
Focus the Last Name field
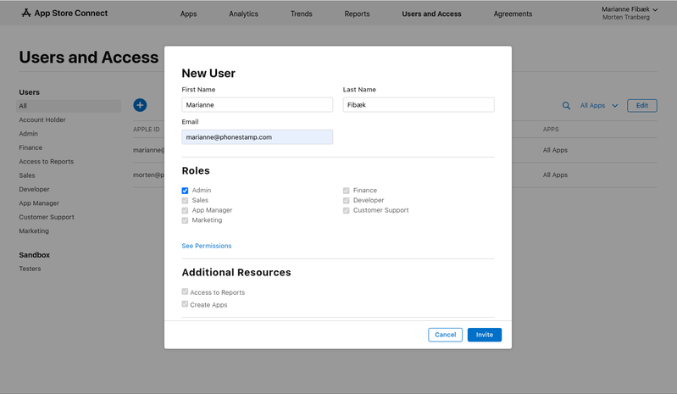click(419, 105)
